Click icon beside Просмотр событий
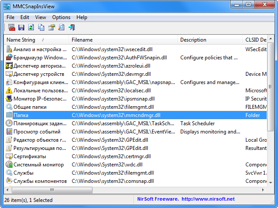This screenshot has height=208, width=278. point(9,131)
